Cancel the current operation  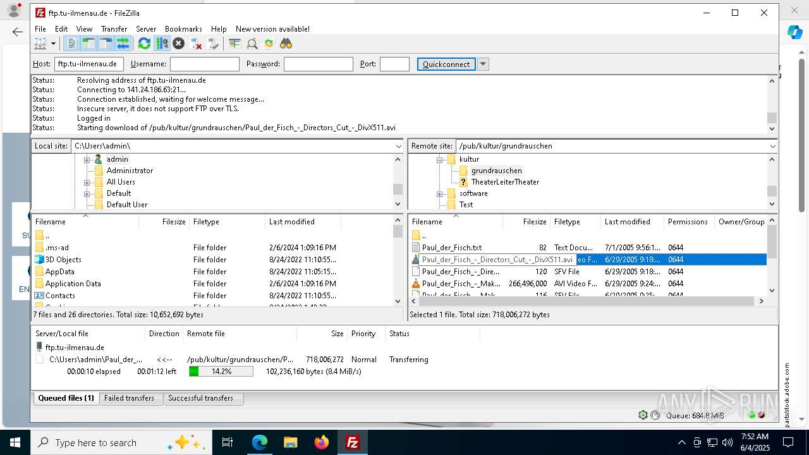point(179,44)
